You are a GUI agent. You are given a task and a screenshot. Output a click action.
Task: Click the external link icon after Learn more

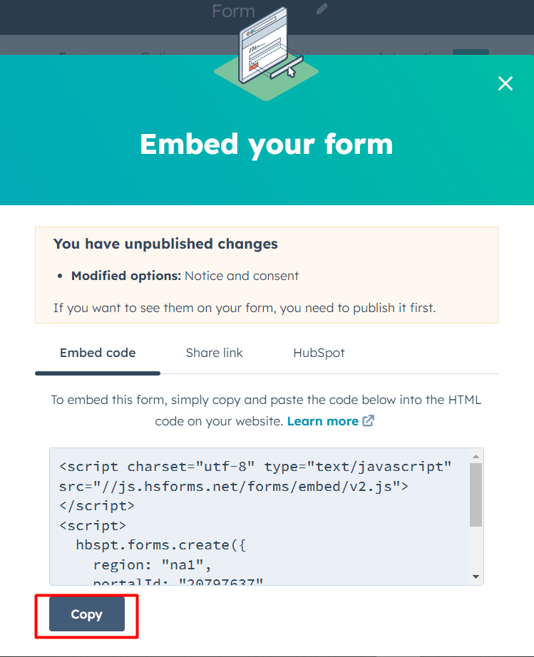tap(369, 421)
